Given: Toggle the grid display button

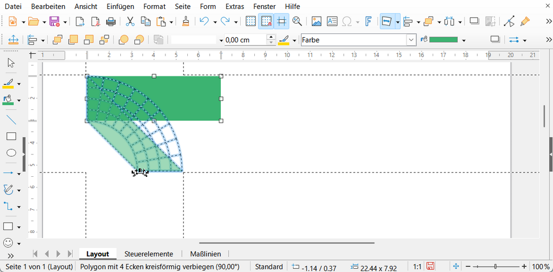Looking at the screenshot, I should point(251,21).
